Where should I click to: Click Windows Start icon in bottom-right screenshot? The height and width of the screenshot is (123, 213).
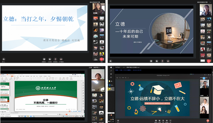111,67
